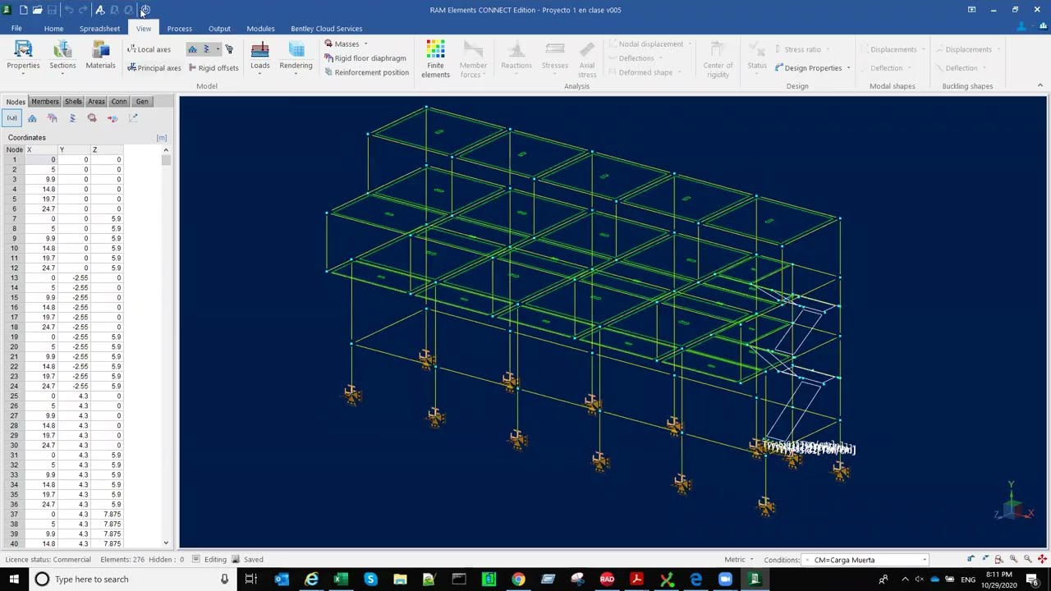Toggle the supports view icon in ribbon
Image resolution: width=1051 pixels, height=591 pixels.
(x=193, y=49)
